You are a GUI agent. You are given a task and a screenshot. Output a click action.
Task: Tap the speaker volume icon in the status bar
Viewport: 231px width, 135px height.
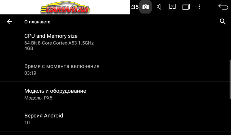159,7
